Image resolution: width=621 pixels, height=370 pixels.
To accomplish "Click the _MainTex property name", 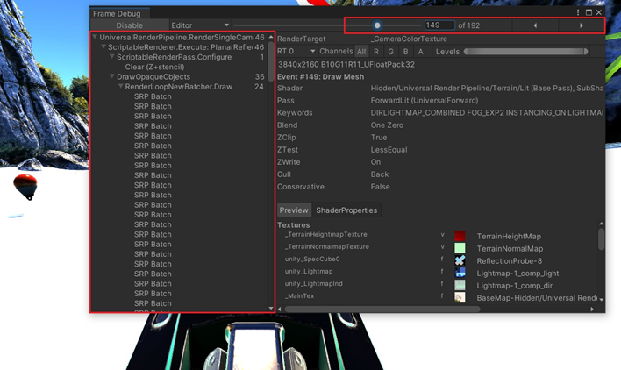I will (x=299, y=295).
